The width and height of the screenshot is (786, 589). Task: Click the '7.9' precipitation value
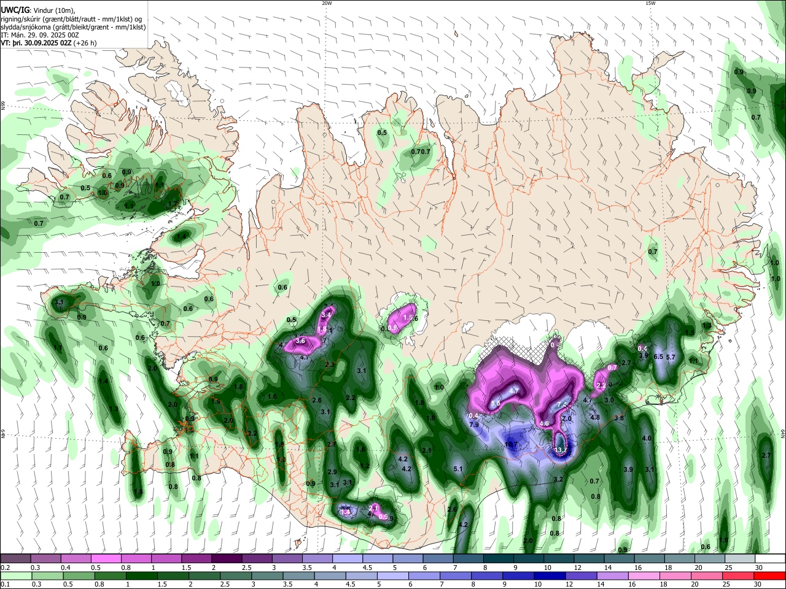[x=474, y=425]
